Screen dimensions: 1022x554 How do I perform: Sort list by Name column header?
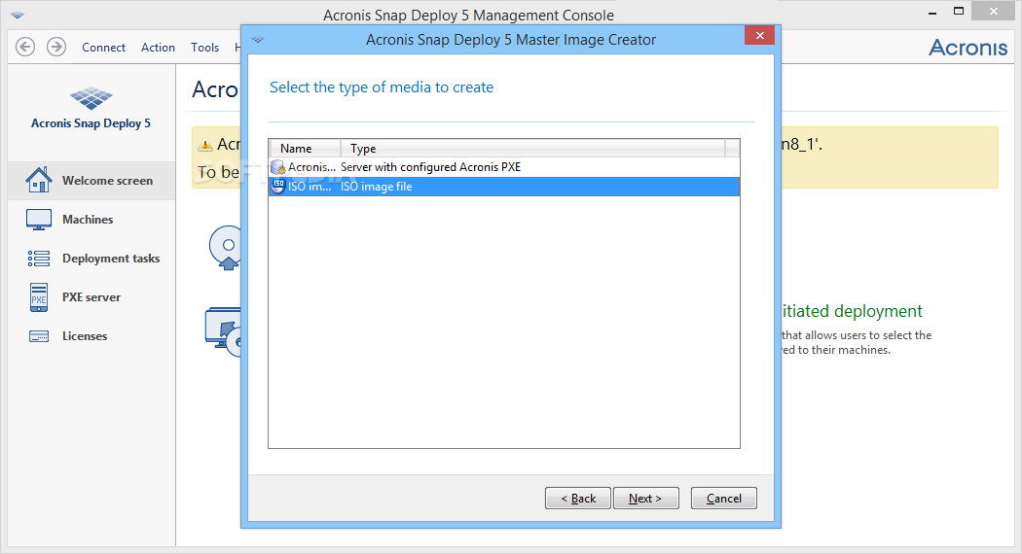click(305, 149)
